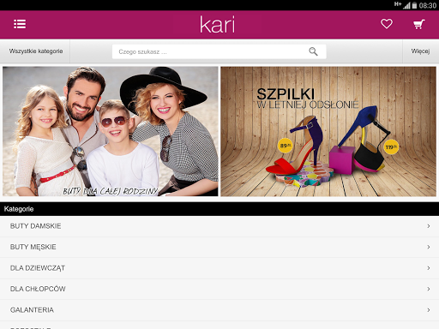Expand DLA CHŁOPCÓW chevron arrow
Screen dimensions: 439x329
429,289
